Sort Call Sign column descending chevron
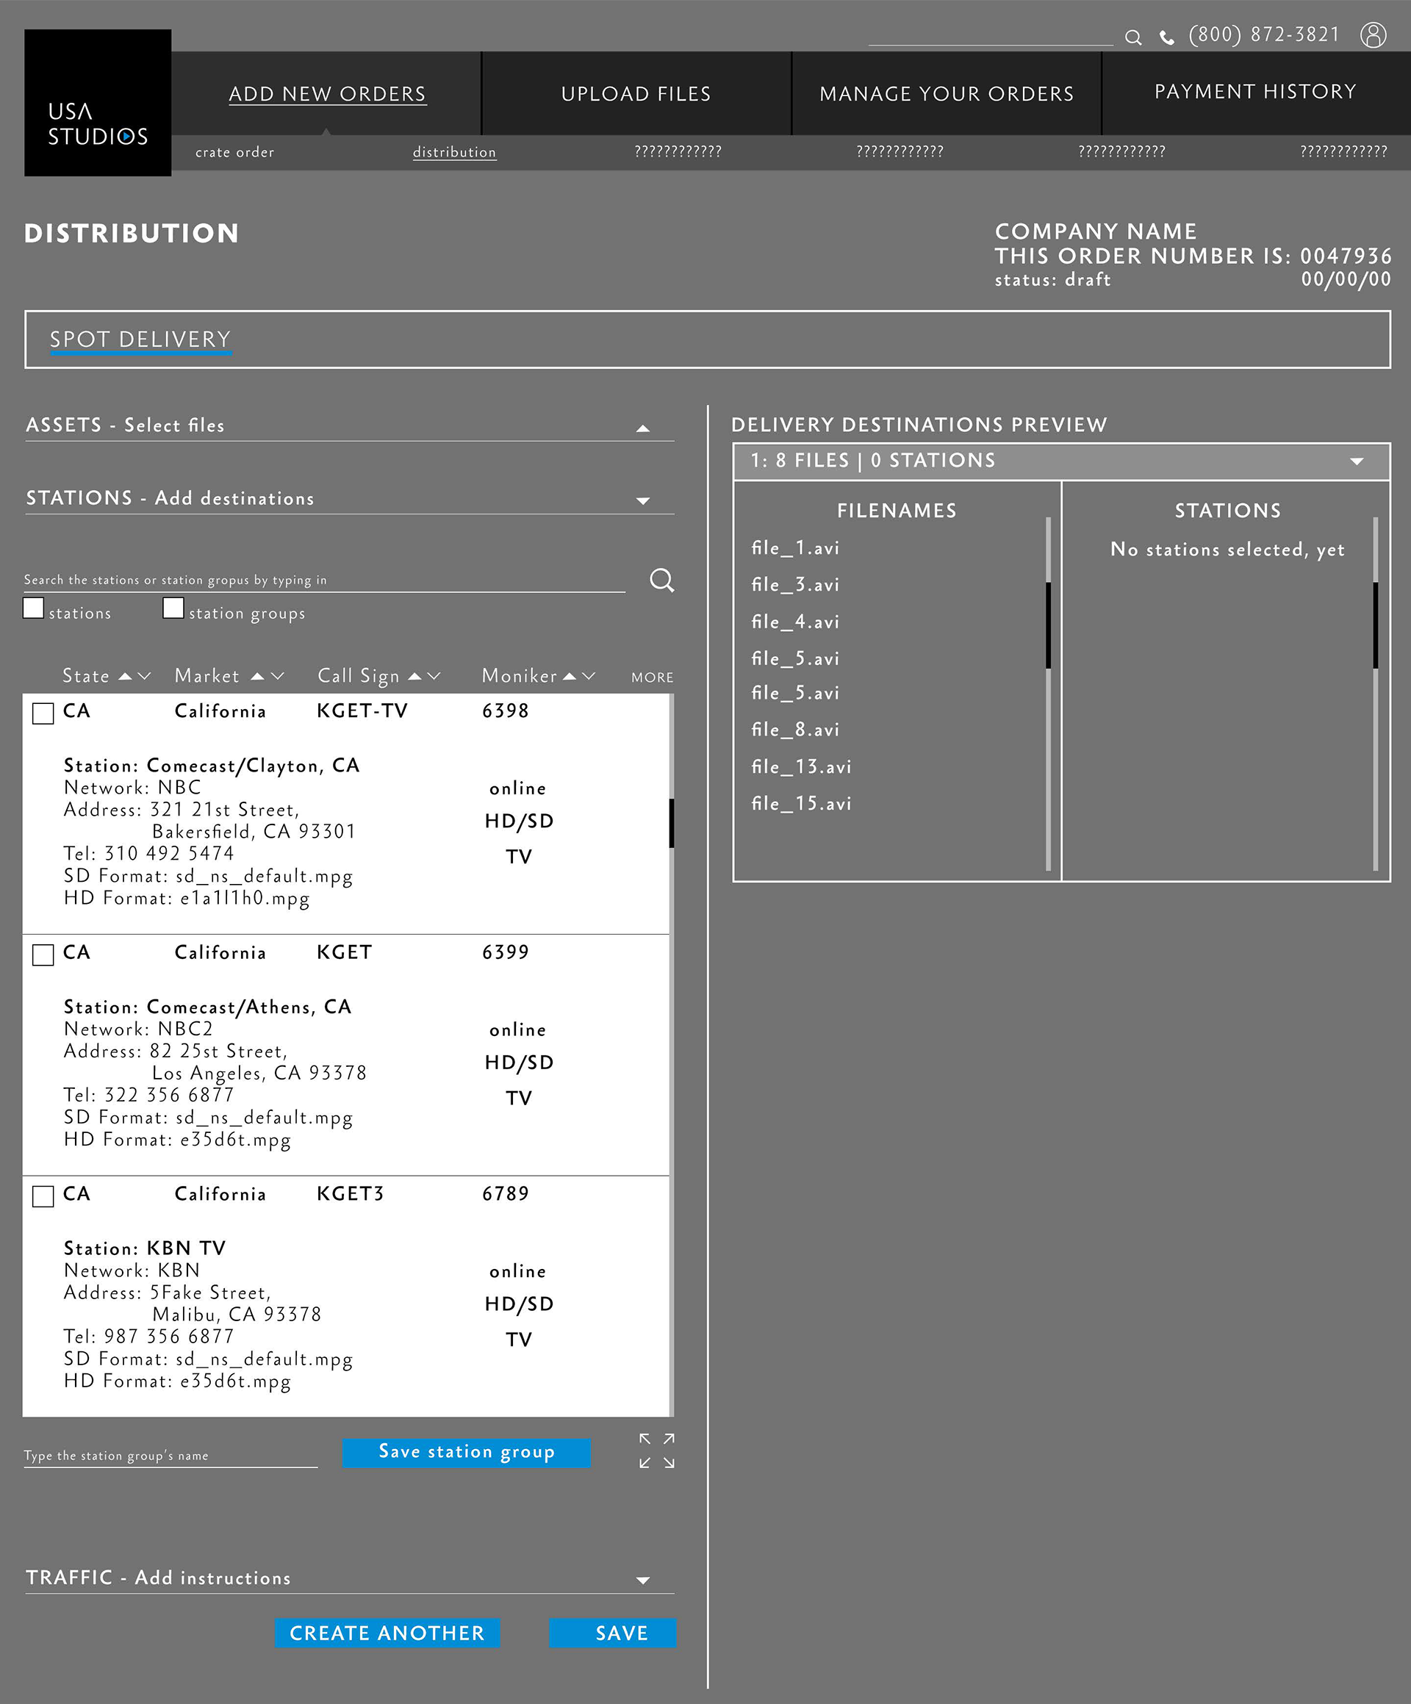1411x1704 pixels. tap(434, 676)
